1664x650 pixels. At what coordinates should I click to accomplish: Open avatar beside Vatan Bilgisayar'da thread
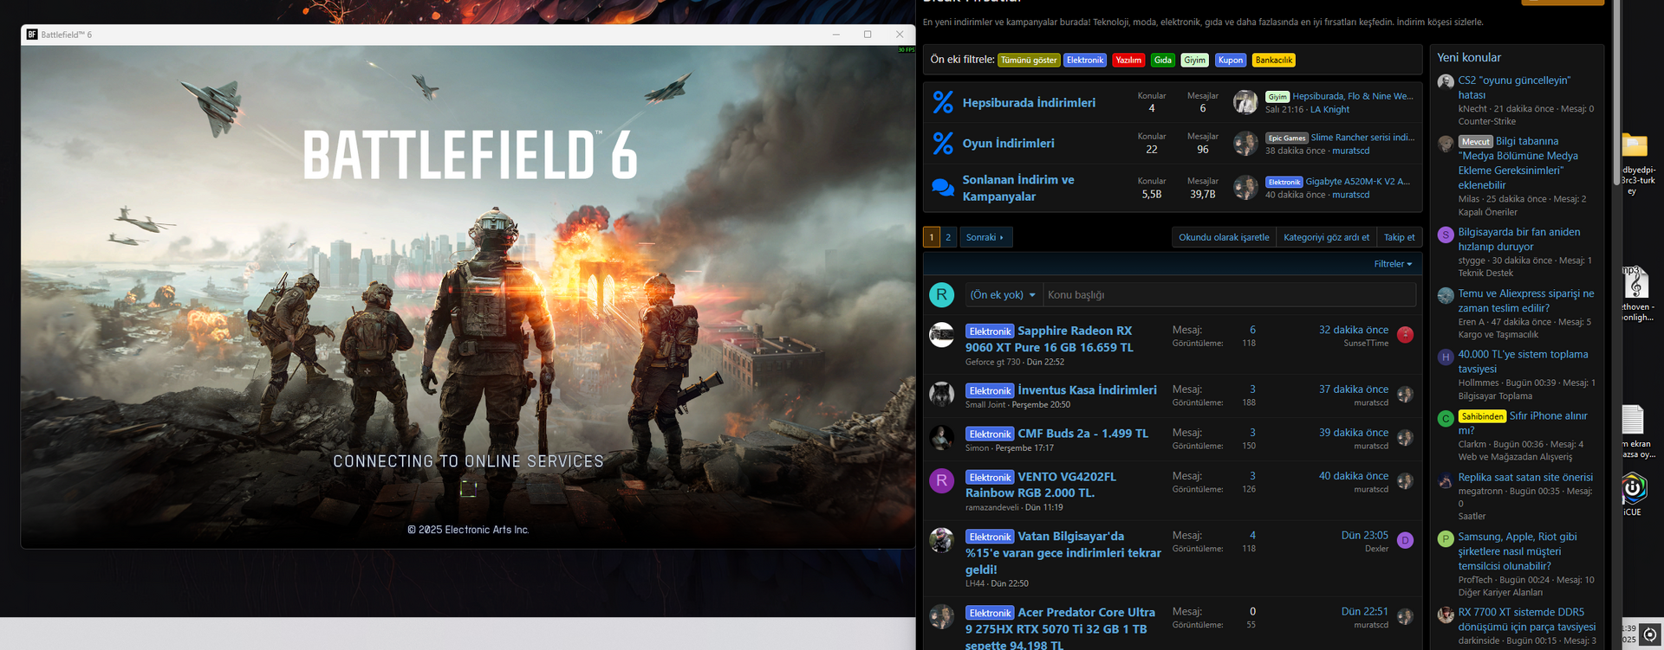[942, 541]
